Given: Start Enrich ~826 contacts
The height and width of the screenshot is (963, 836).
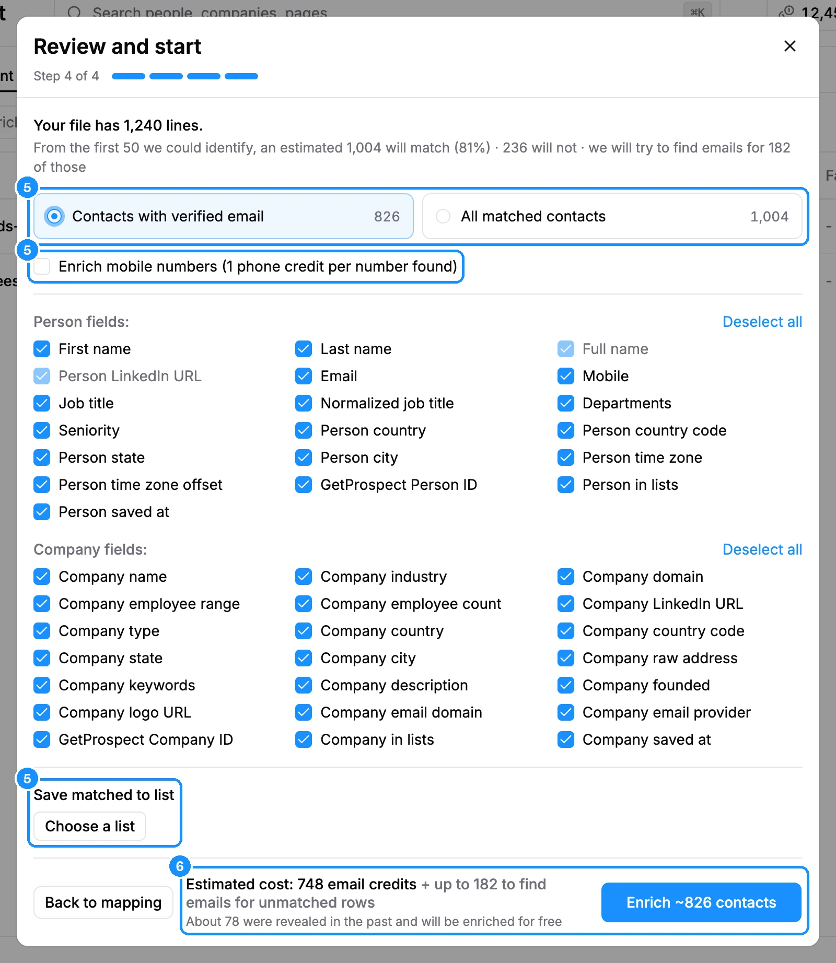Looking at the screenshot, I should [x=701, y=902].
